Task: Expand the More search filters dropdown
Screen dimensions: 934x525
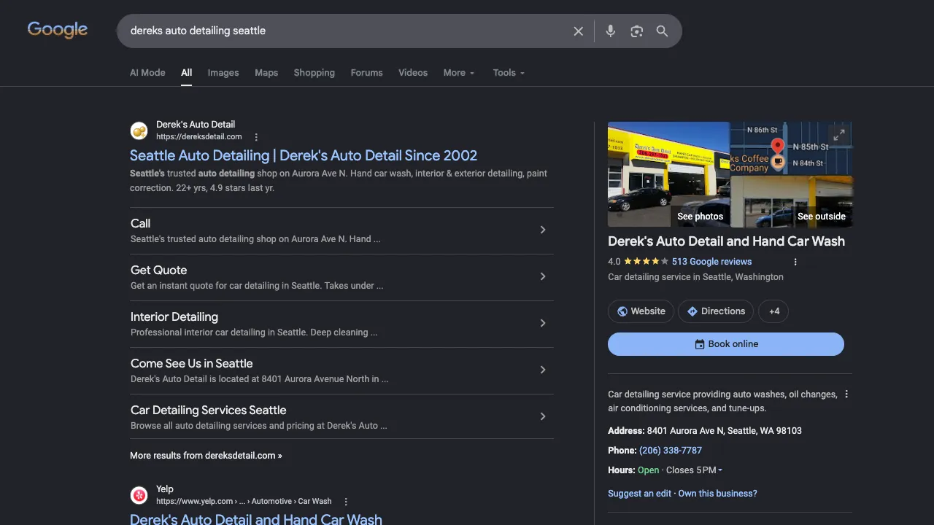Action: (459, 73)
